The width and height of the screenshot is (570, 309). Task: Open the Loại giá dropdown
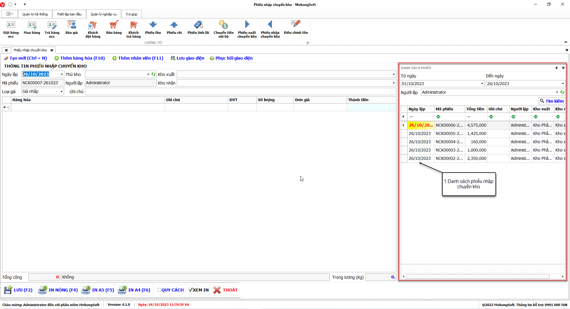(x=61, y=92)
